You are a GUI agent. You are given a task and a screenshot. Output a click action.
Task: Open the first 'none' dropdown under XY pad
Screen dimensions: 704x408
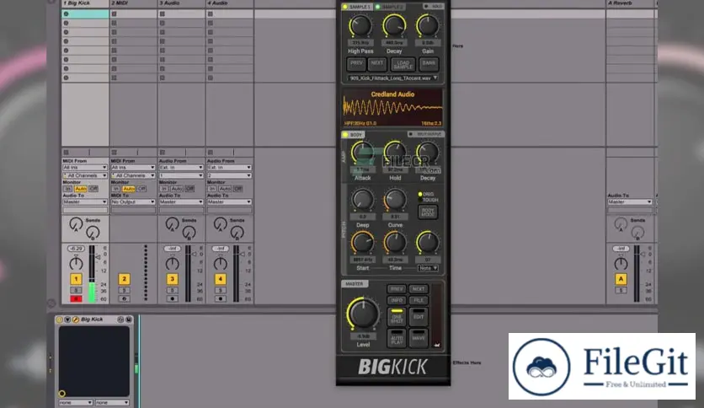pyautogui.click(x=76, y=403)
